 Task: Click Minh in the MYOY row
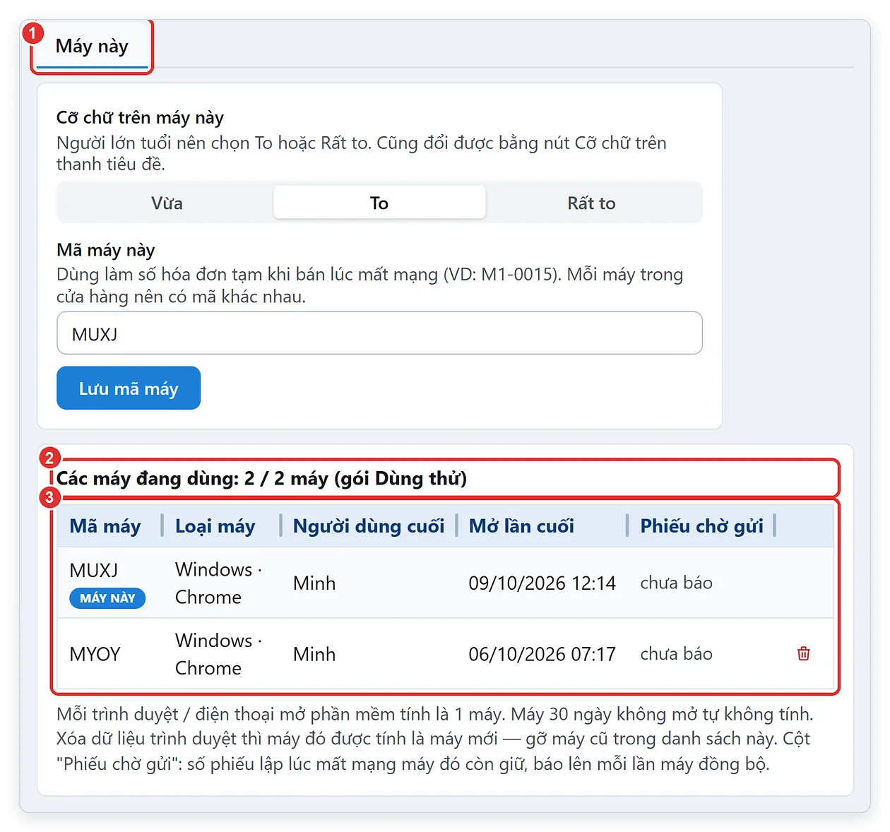(314, 654)
